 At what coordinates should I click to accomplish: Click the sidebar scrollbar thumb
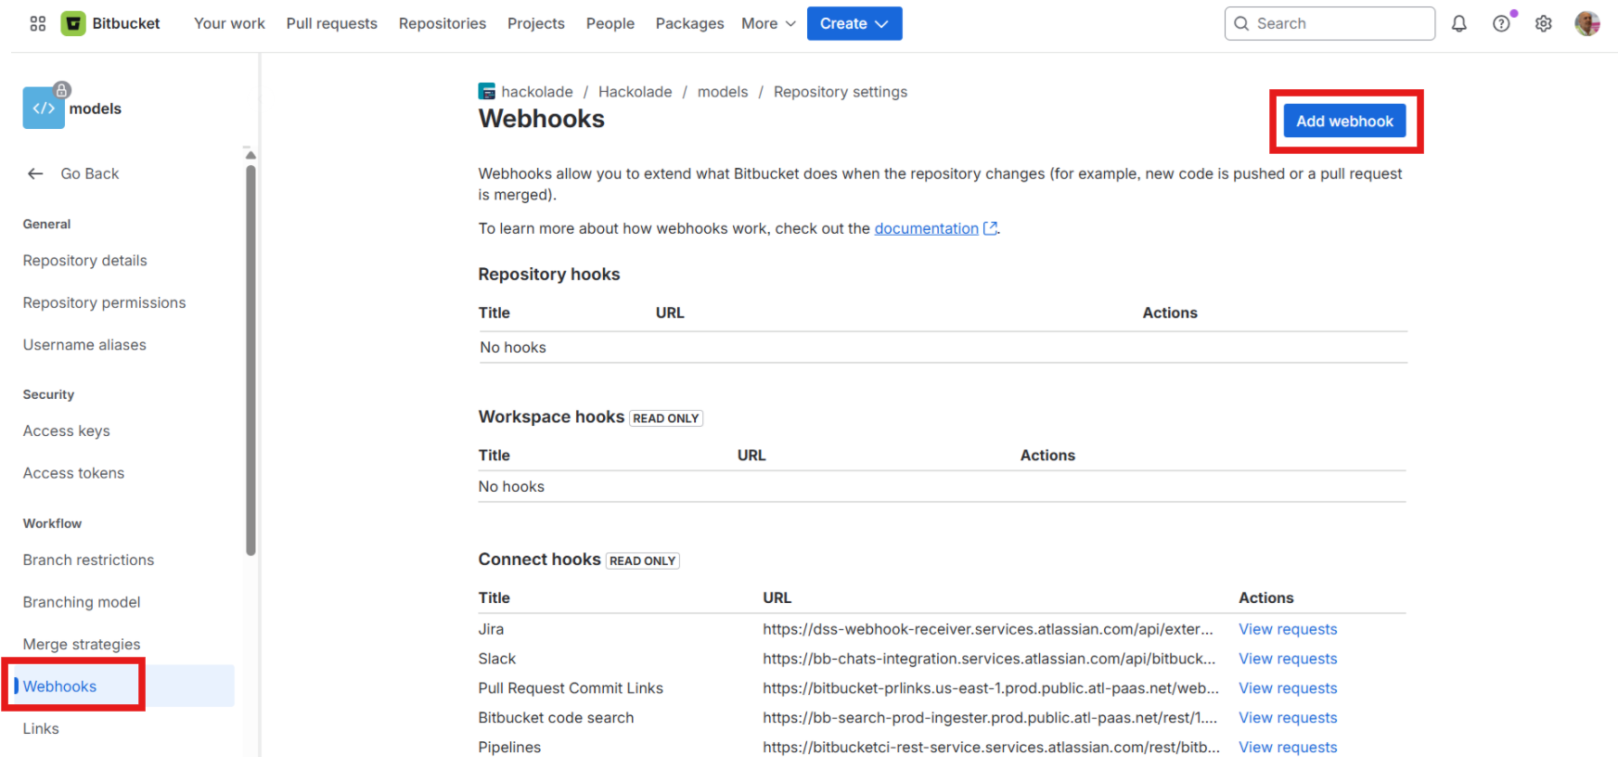coord(250,360)
